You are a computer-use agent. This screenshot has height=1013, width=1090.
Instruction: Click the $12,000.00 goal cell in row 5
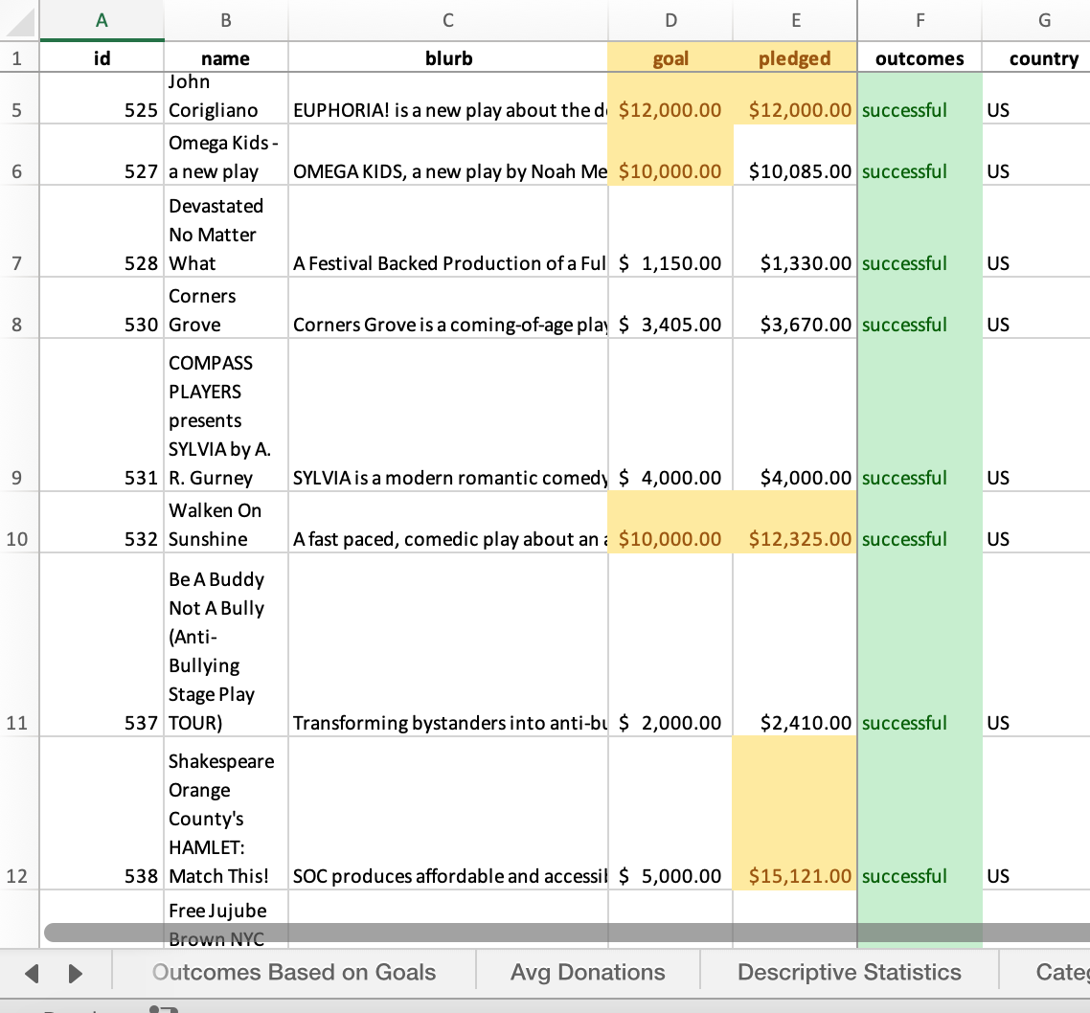670,110
